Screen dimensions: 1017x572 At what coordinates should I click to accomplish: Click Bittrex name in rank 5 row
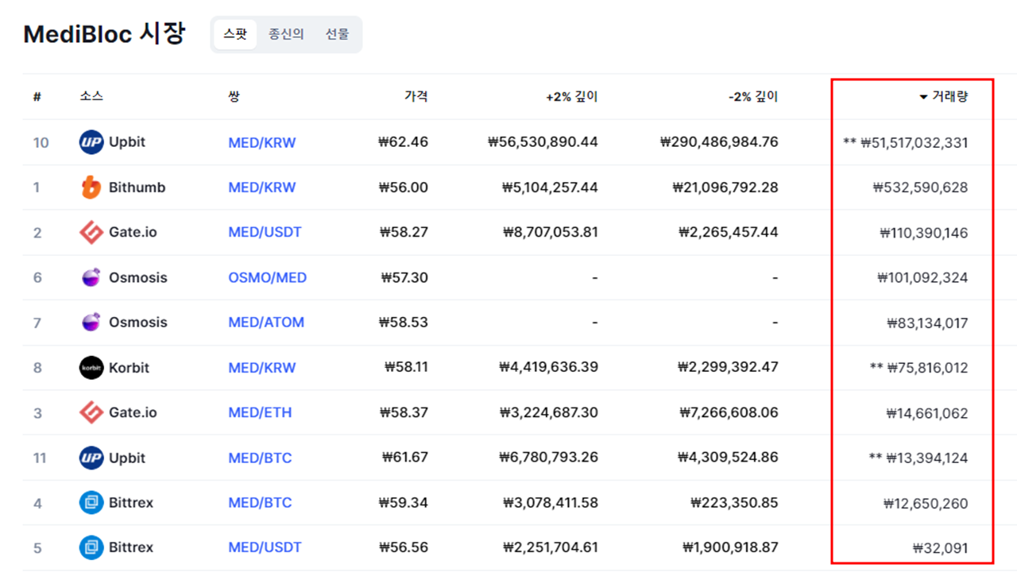pos(131,547)
